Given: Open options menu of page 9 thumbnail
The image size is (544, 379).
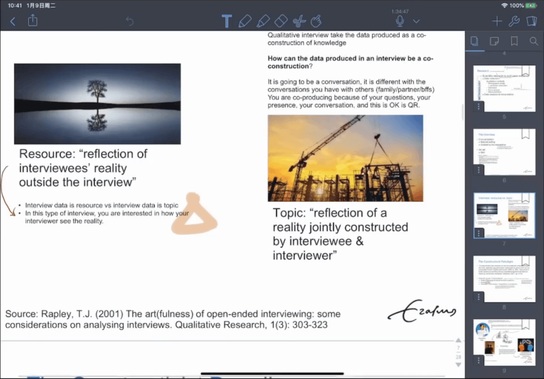Looking at the screenshot, I should pyautogui.click(x=479, y=360).
